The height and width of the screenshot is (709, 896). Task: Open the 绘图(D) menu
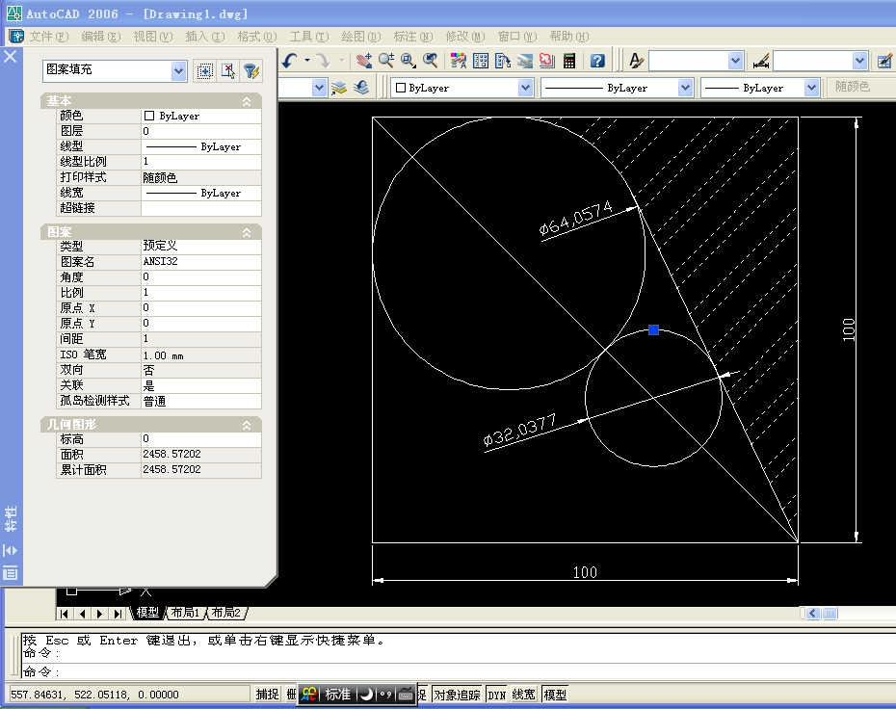tap(361, 37)
